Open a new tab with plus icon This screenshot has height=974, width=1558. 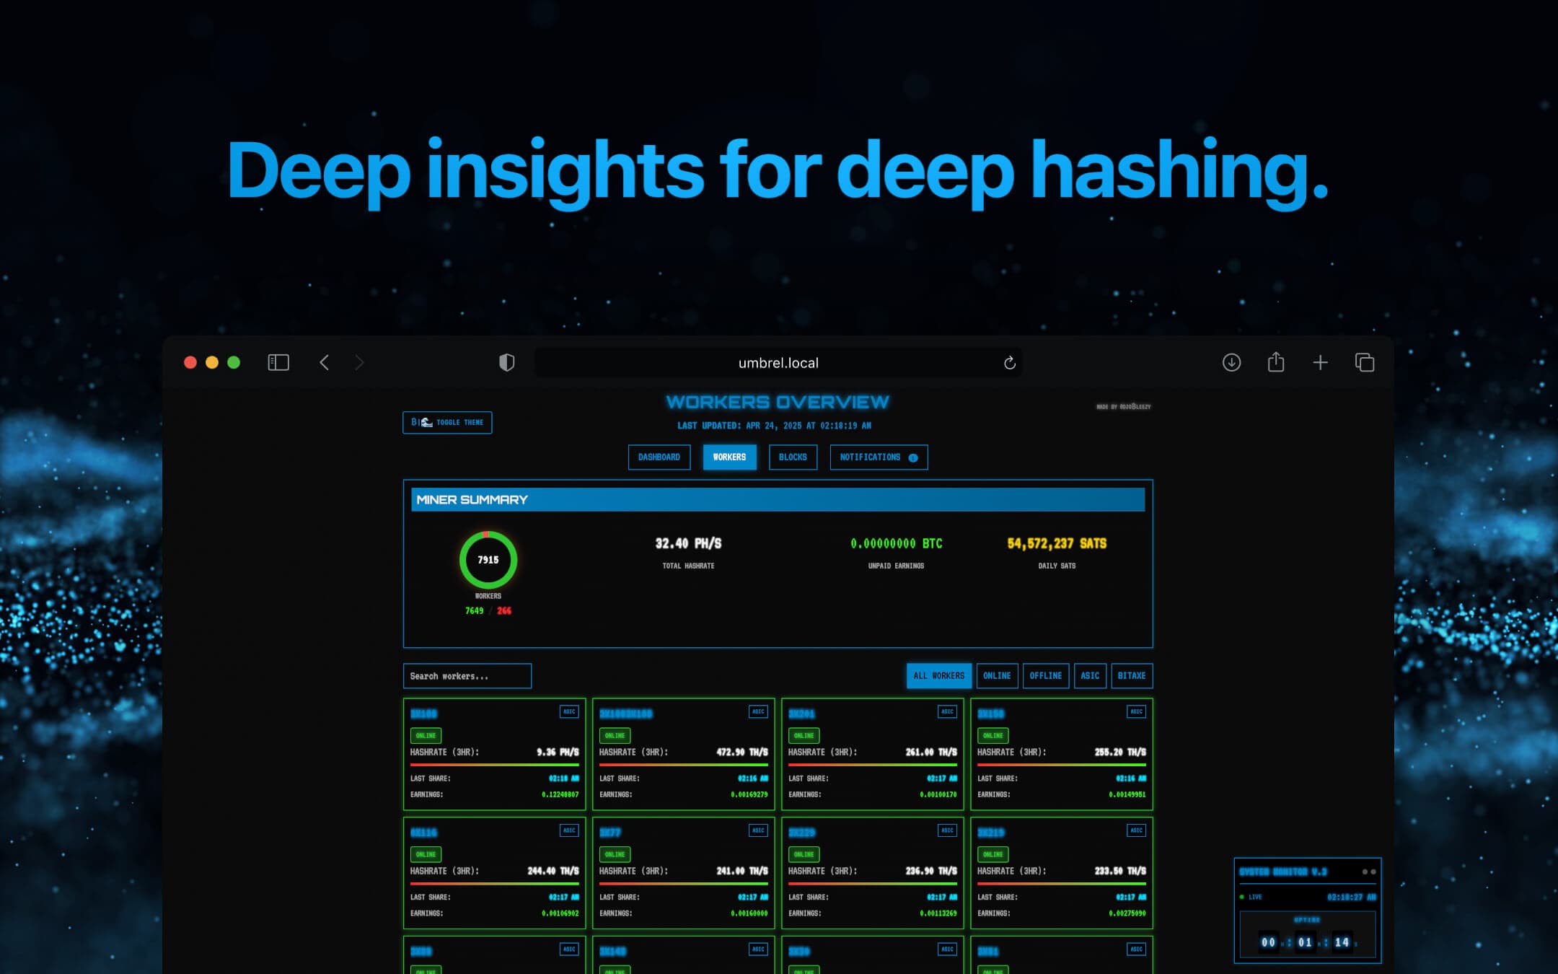coord(1320,362)
